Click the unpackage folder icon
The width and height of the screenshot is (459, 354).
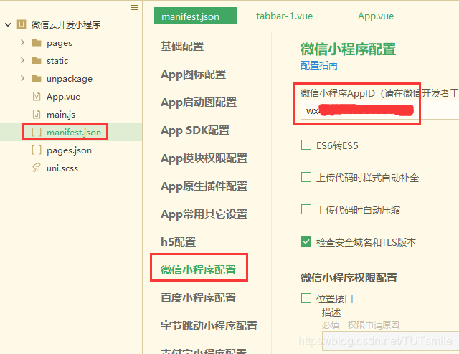coord(37,78)
